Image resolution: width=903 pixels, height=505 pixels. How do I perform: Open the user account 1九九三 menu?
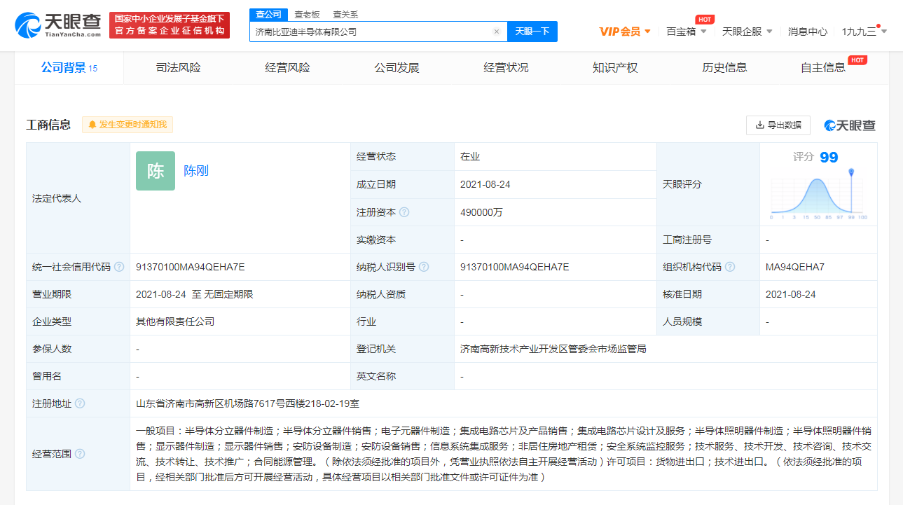(x=864, y=32)
